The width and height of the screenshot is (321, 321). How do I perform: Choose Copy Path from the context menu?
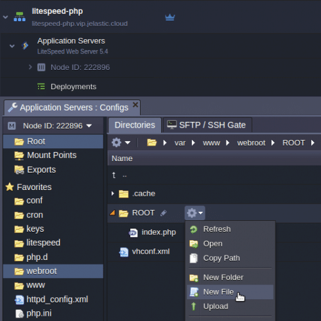[230, 258]
